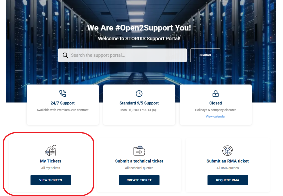Click 'All my tickets' text
The image size is (283, 196).
(51, 168)
